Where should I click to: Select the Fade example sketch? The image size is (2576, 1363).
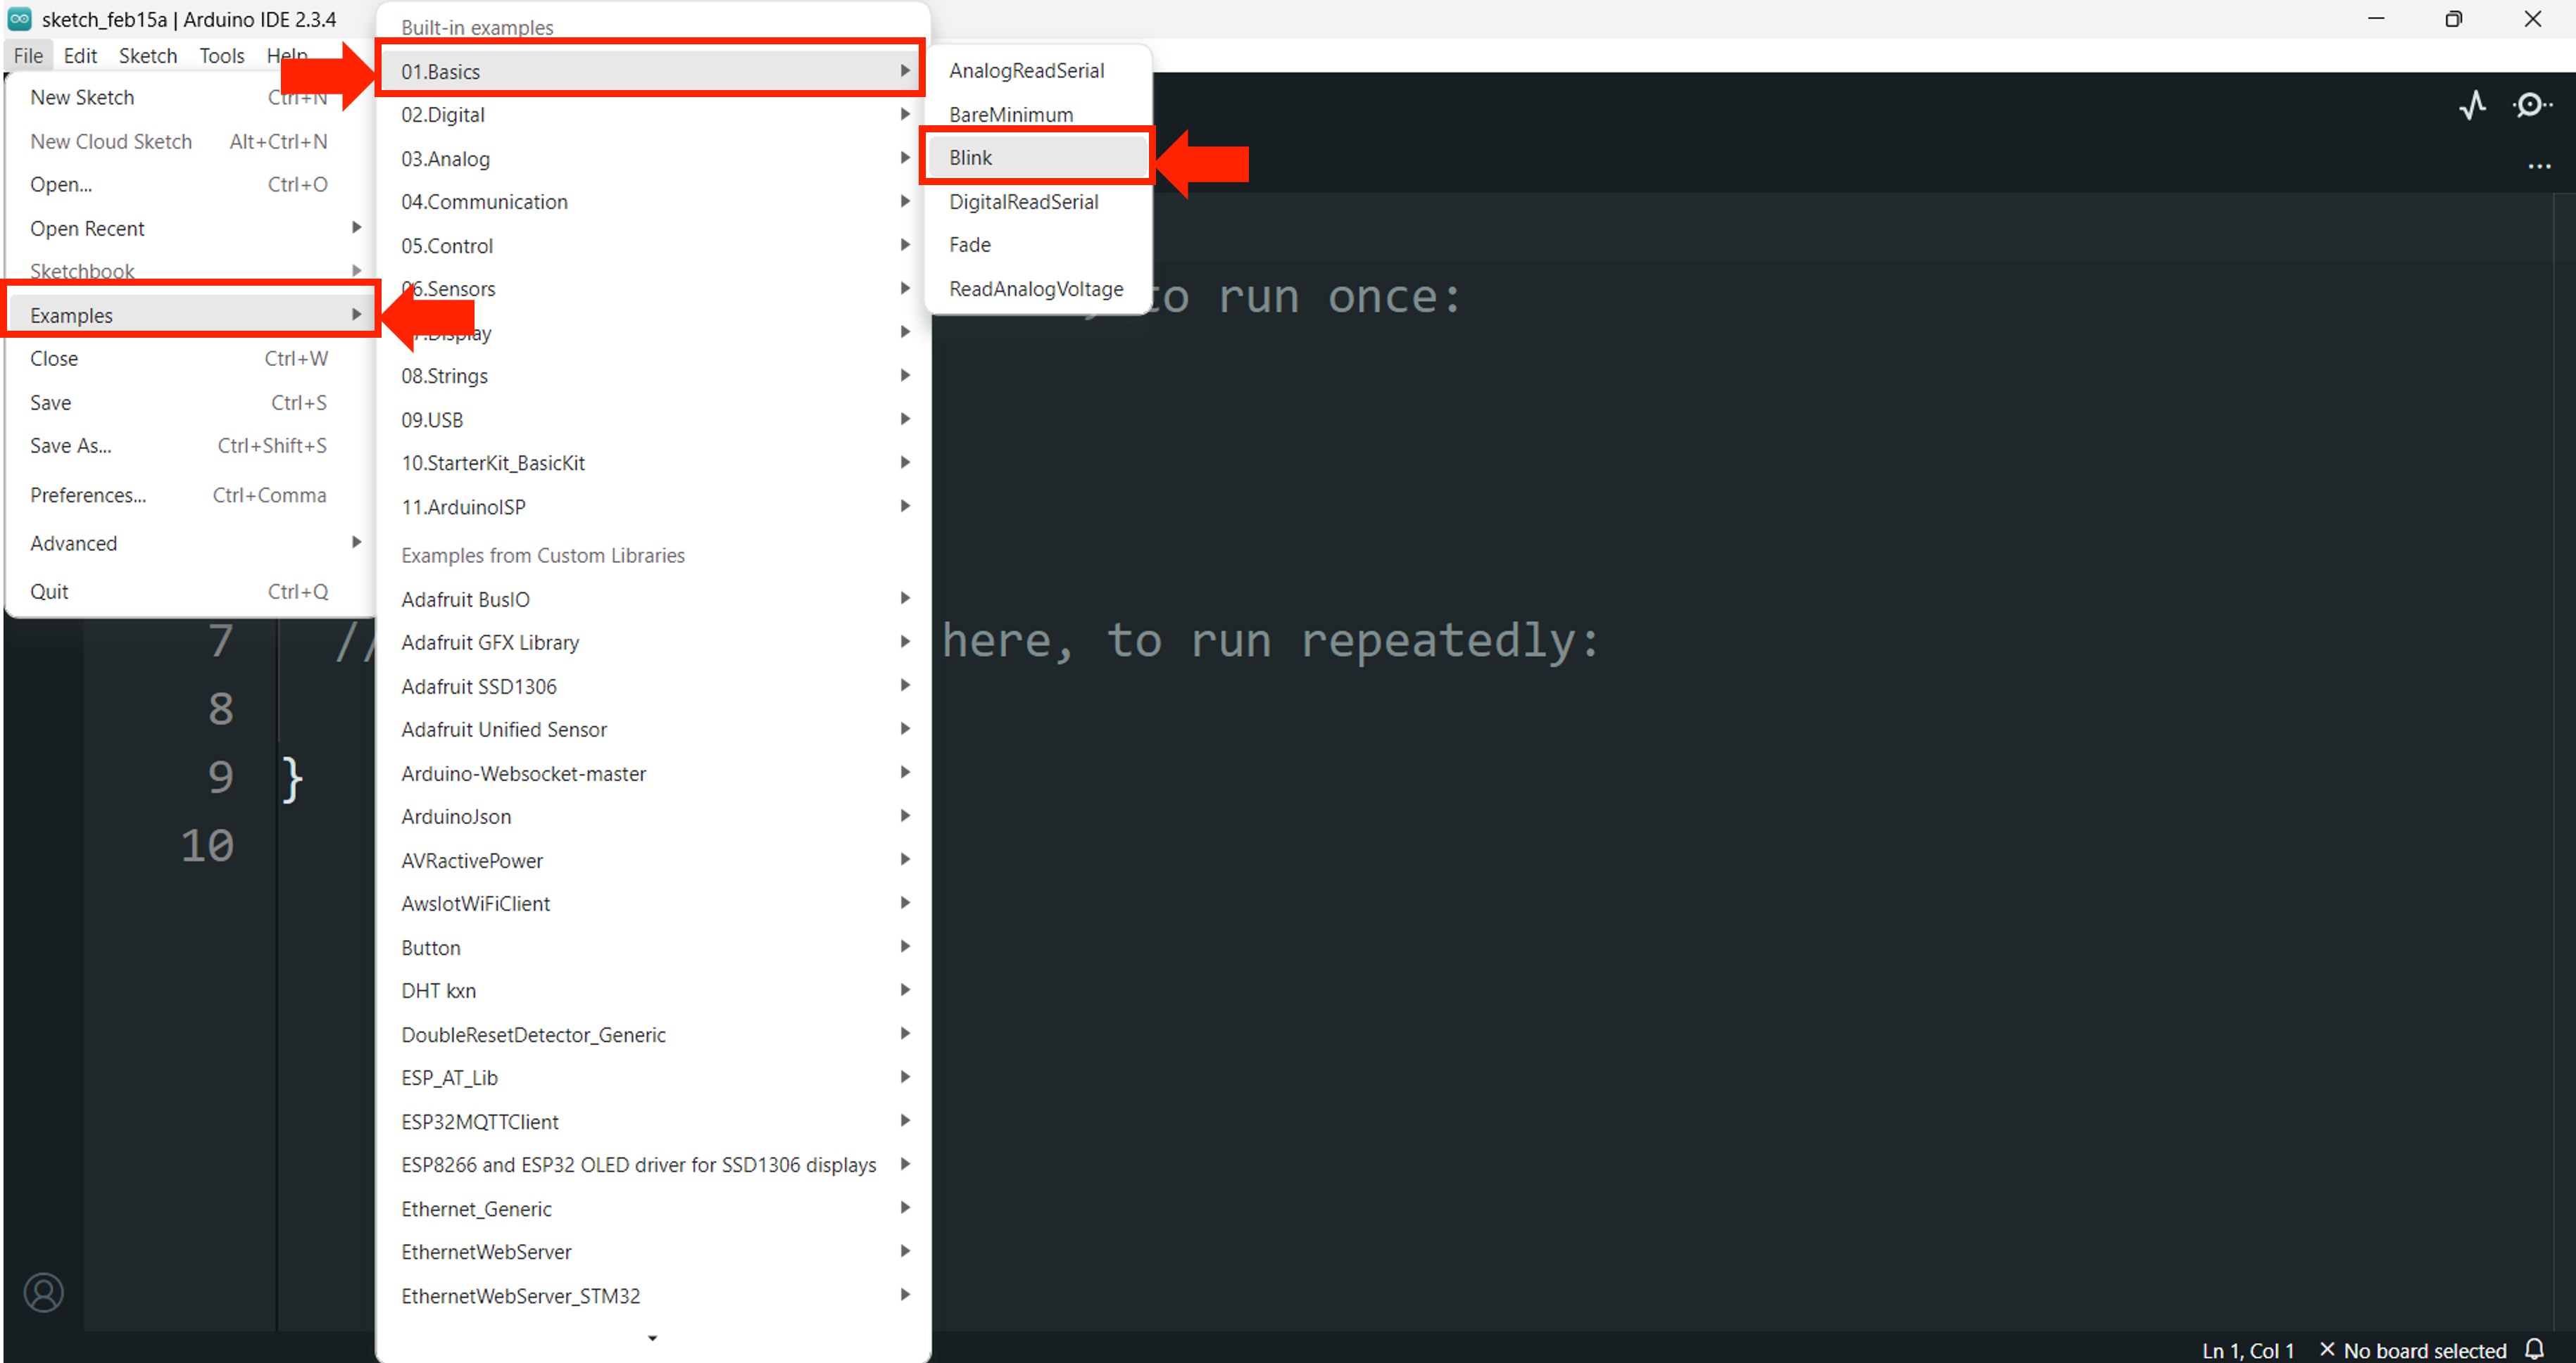pos(970,245)
